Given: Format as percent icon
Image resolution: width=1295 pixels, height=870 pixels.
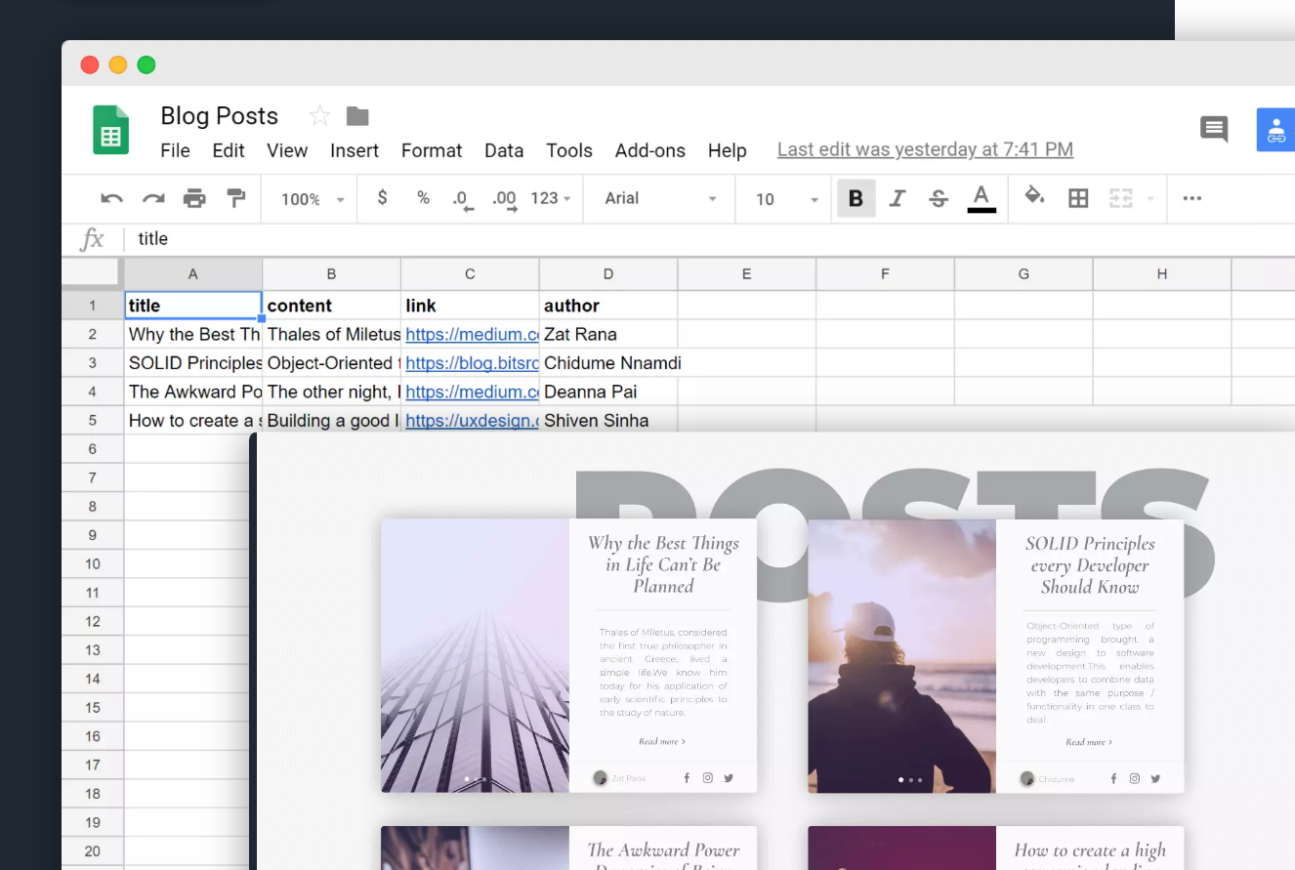Looking at the screenshot, I should (x=423, y=197).
